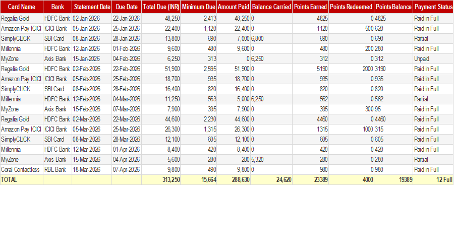
Task: Click points balance 620 cell
Action: [x=393, y=29]
